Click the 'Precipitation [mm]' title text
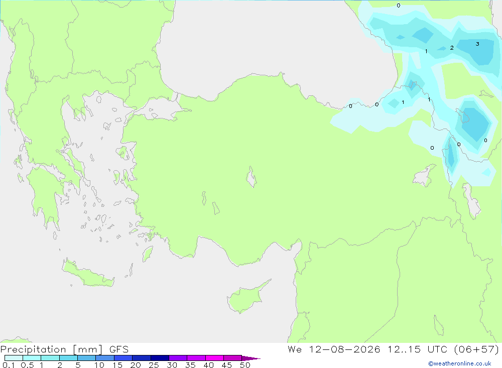 pos(51,349)
